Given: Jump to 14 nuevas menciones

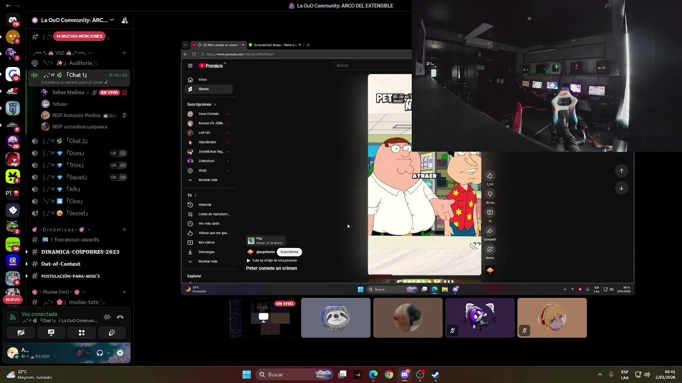Looking at the screenshot, I should coord(79,36).
